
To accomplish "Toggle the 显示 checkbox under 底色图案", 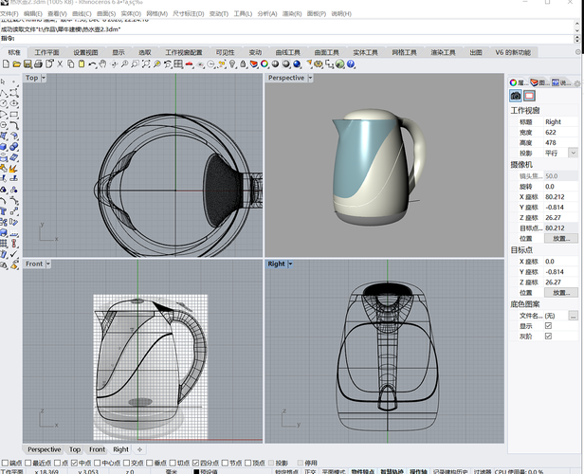I will (x=548, y=325).
